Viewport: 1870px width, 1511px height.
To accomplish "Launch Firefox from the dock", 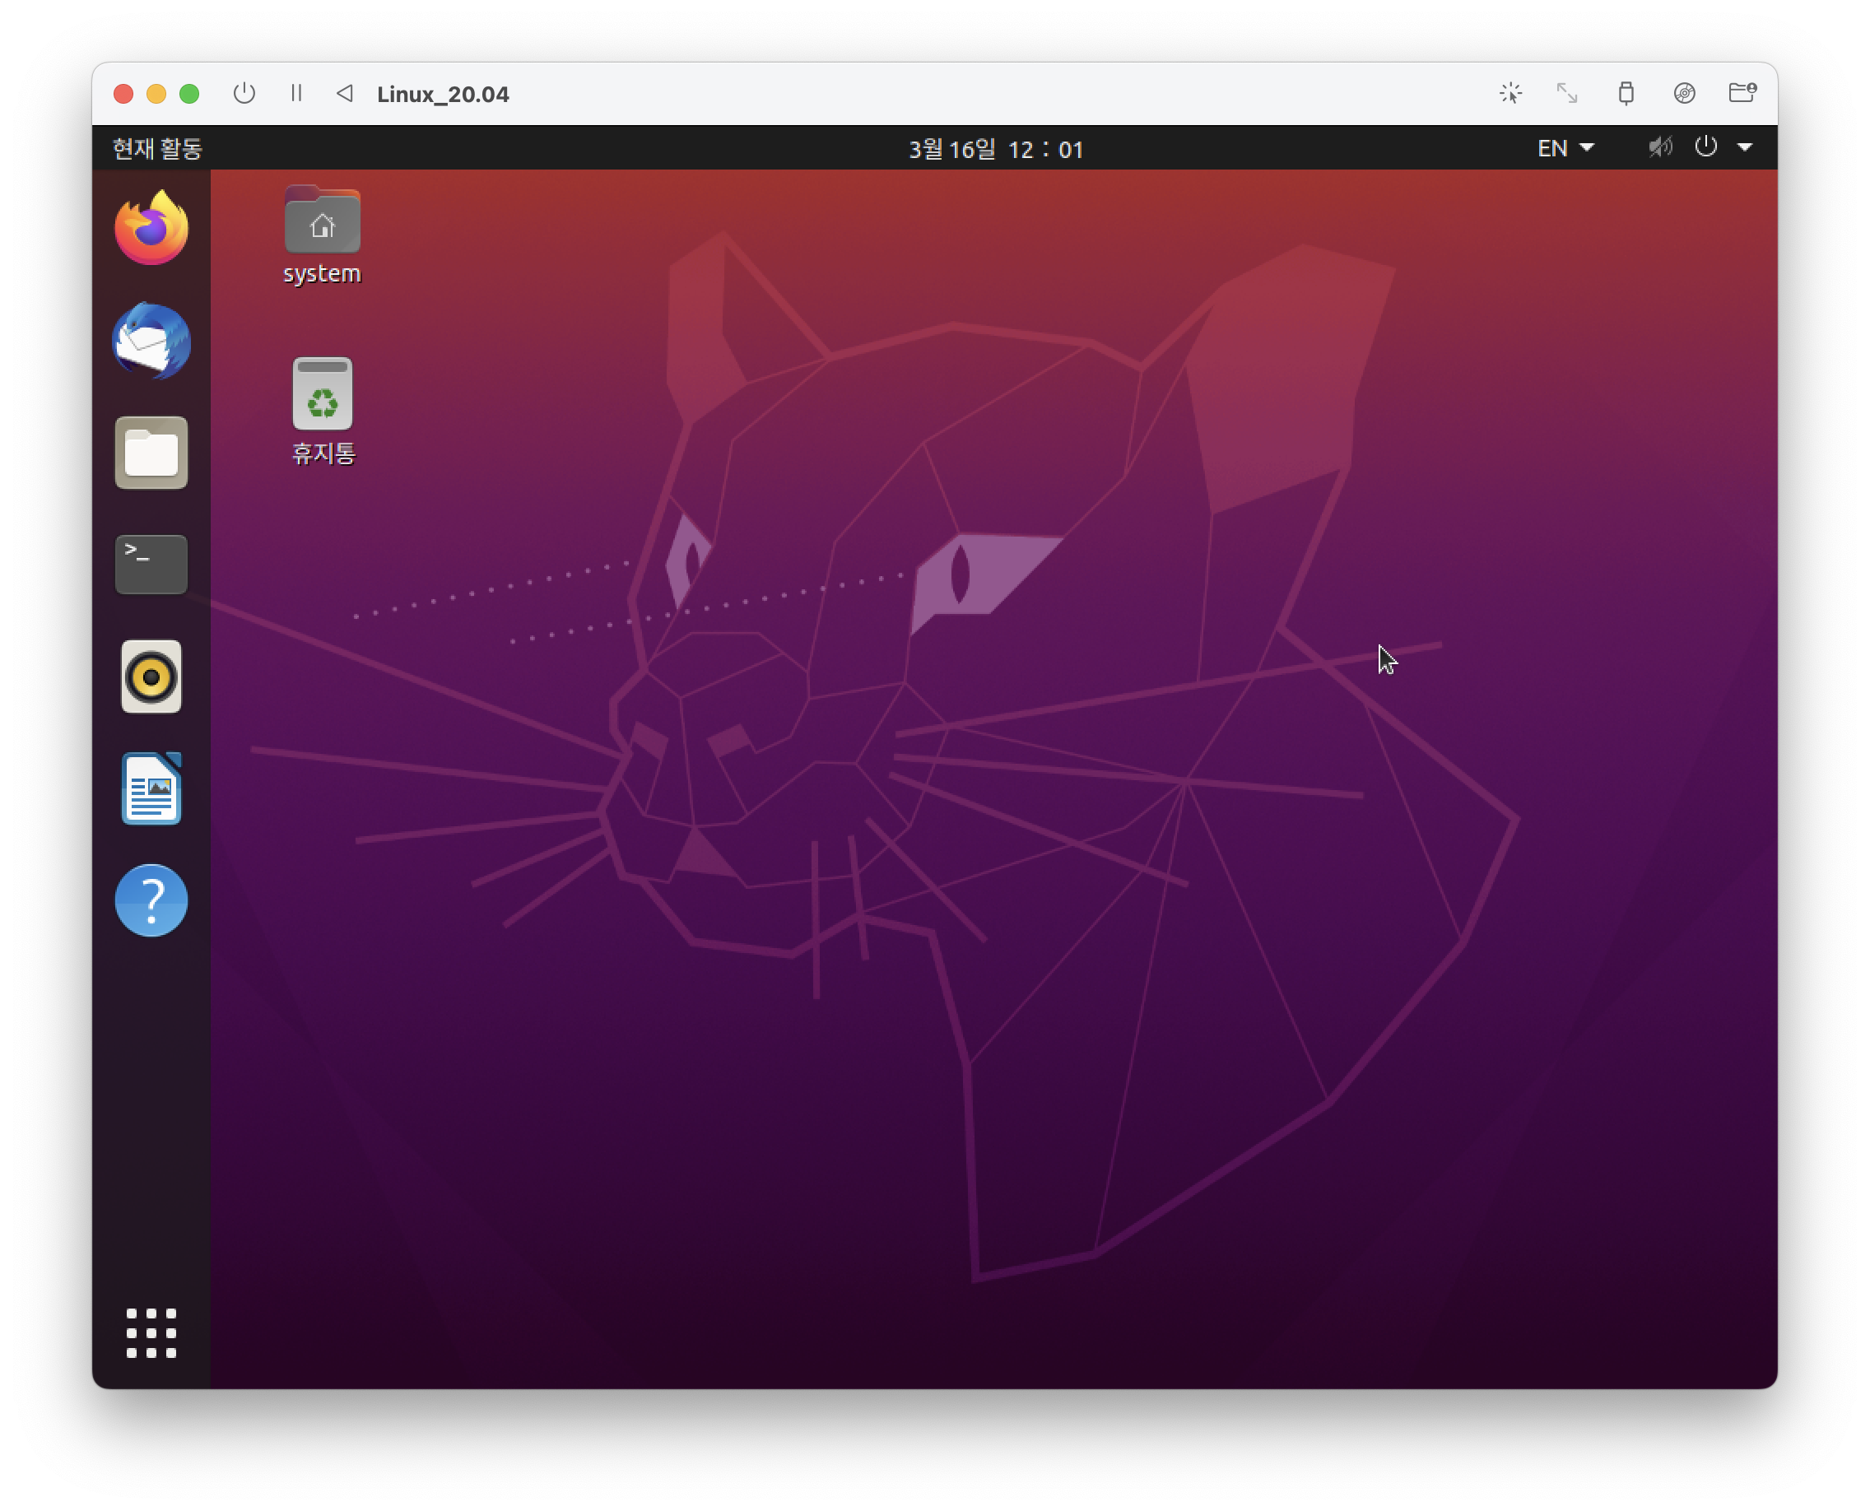I will click(x=151, y=229).
